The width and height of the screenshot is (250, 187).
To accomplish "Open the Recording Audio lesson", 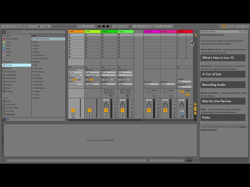I will 223,85.
